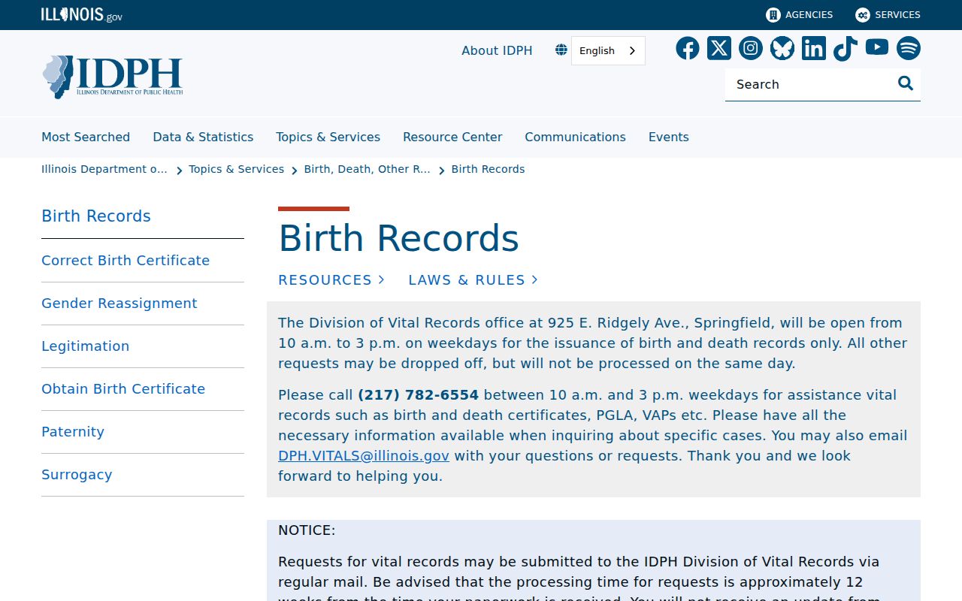Open Obtain Birth Certificate sidebar link
Screen dimensions: 962x601
[x=123, y=388]
